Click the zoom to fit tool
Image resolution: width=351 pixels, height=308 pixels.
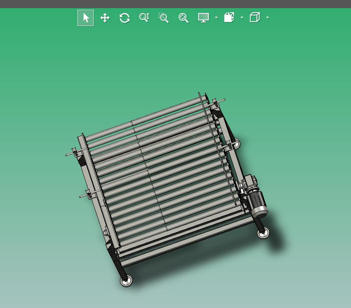point(183,18)
